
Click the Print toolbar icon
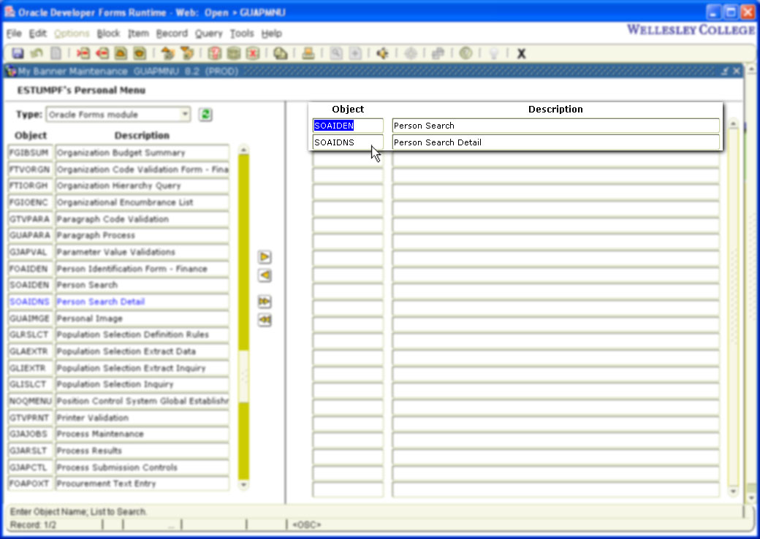308,53
